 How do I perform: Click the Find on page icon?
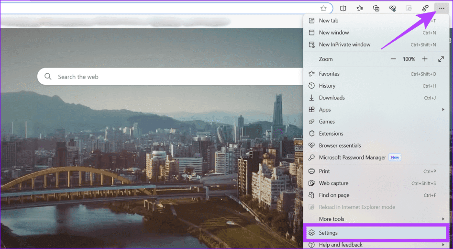tap(311, 195)
